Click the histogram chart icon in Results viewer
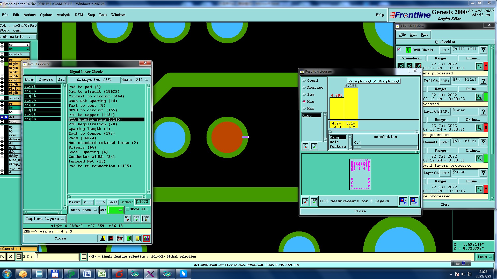Image resolution: width=497 pixels, height=279 pixels. pyautogui.click(x=147, y=238)
